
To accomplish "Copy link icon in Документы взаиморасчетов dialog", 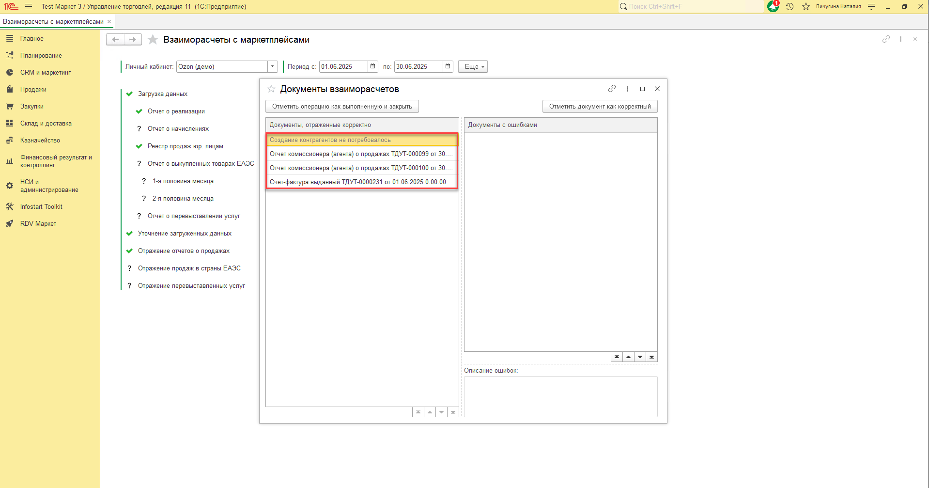I will tap(612, 89).
